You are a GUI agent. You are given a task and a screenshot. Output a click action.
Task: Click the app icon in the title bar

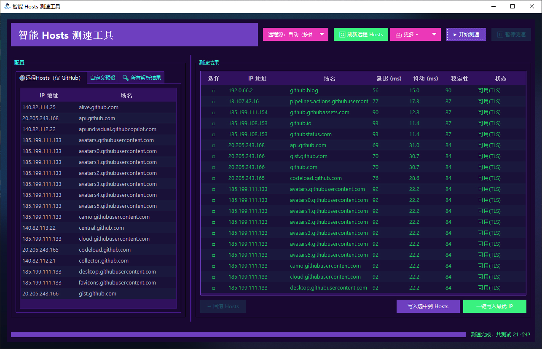click(6, 6)
